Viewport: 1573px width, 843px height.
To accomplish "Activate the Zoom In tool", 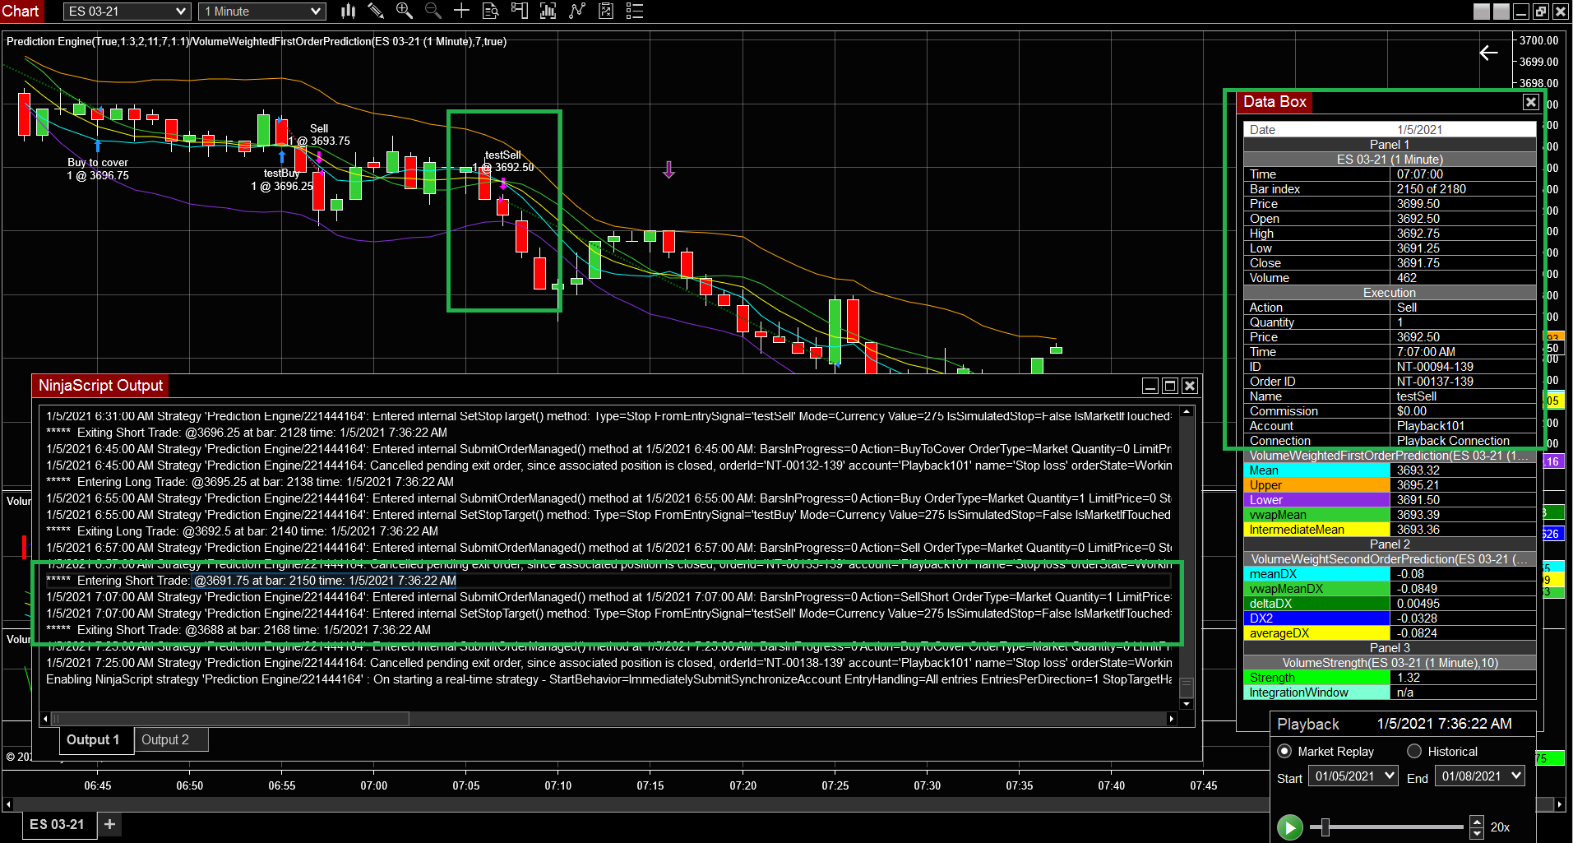I will 404,11.
